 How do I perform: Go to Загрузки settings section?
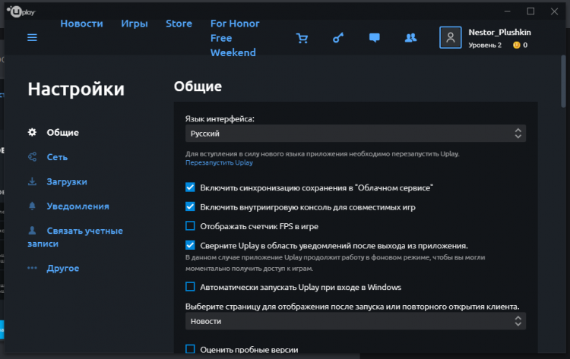pos(67,181)
